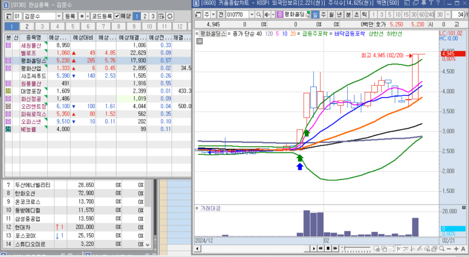Select page 3 next to 예상 checkbox

[x=153, y=16]
